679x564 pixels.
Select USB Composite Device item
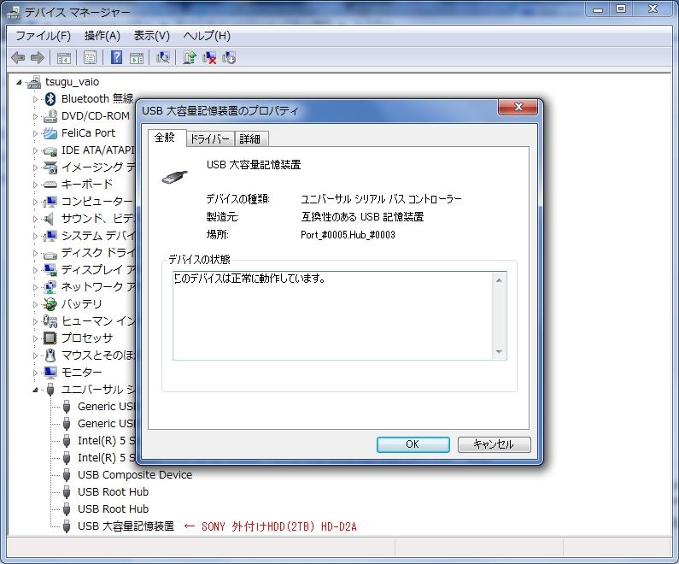coord(135,475)
